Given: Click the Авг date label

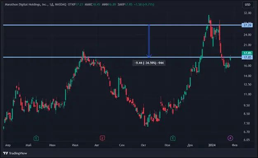Looking at the screenshot, I should 97,145.
